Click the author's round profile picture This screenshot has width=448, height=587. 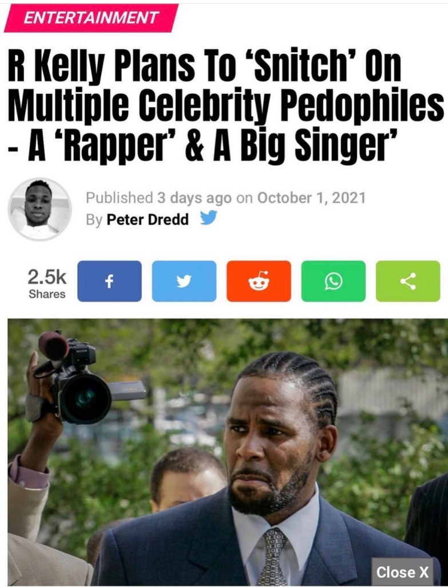[39, 209]
